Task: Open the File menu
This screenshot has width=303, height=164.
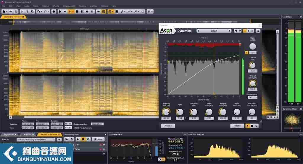Action: [4, 6]
